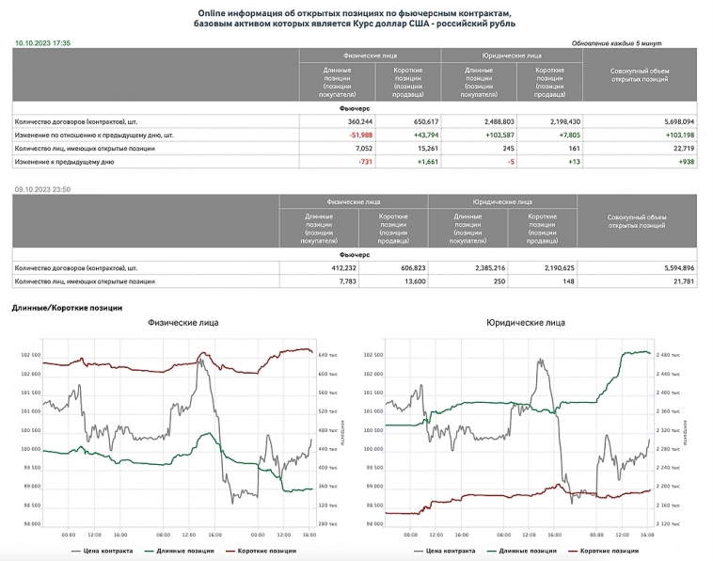Viewport: 713px width, 561px height.
Task: Hide Цена контракта series in Юридические лица chart
Action: click(x=446, y=551)
